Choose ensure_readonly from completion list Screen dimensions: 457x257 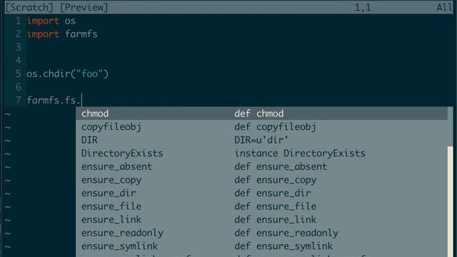pos(122,233)
